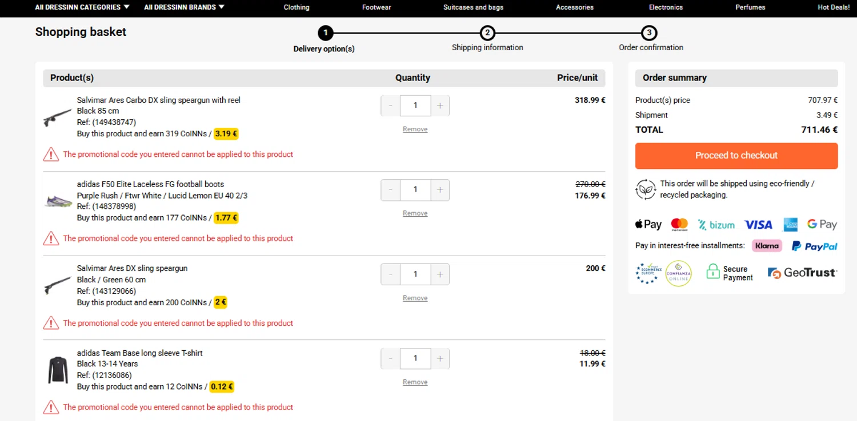The width and height of the screenshot is (857, 421).
Task: Click the 318.99 € unit price
Action: (x=590, y=100)
